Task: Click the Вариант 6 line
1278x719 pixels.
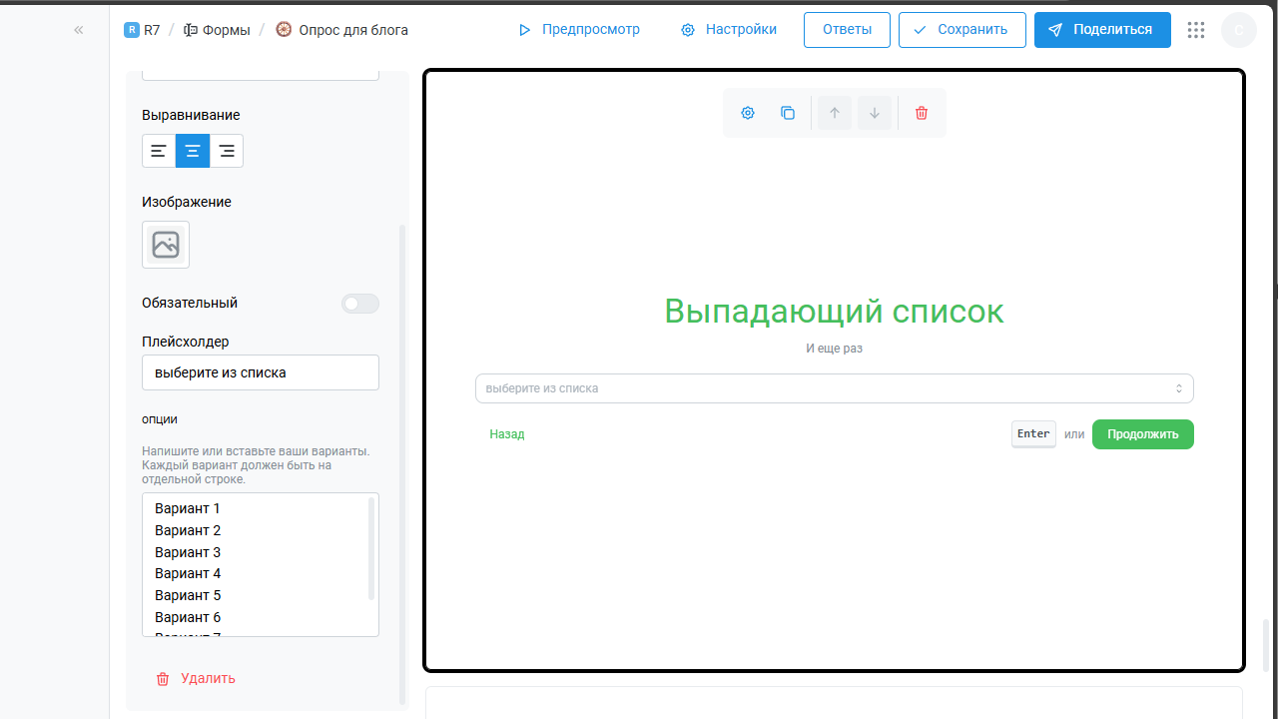Action: coord(188,617)
